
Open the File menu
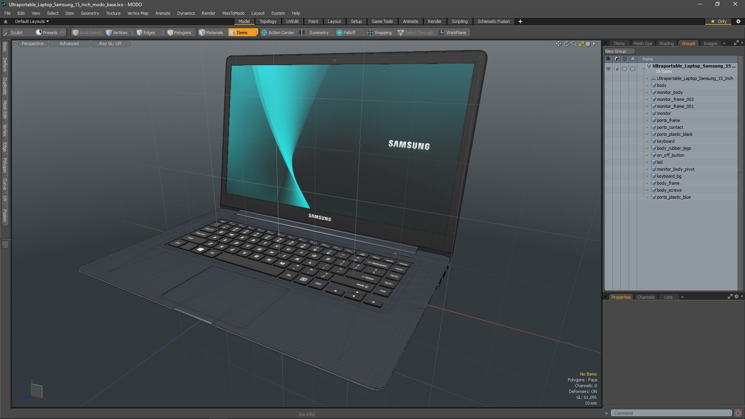[x=7, y=13]
